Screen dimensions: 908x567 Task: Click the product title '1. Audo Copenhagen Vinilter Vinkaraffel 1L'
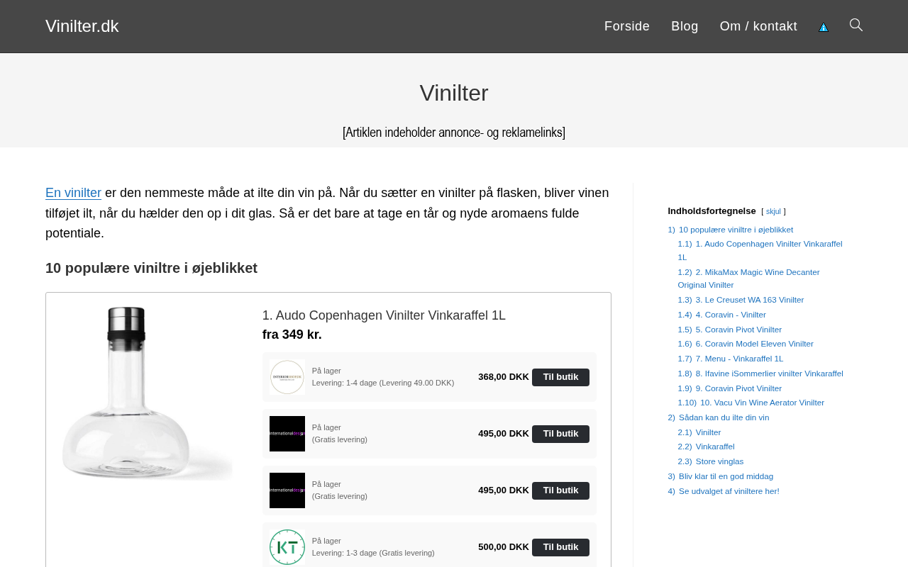click(x=384, y=315)
